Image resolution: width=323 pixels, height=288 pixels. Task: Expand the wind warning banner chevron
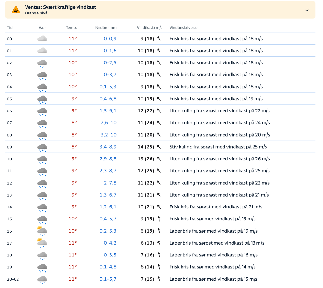coord(307,10)
